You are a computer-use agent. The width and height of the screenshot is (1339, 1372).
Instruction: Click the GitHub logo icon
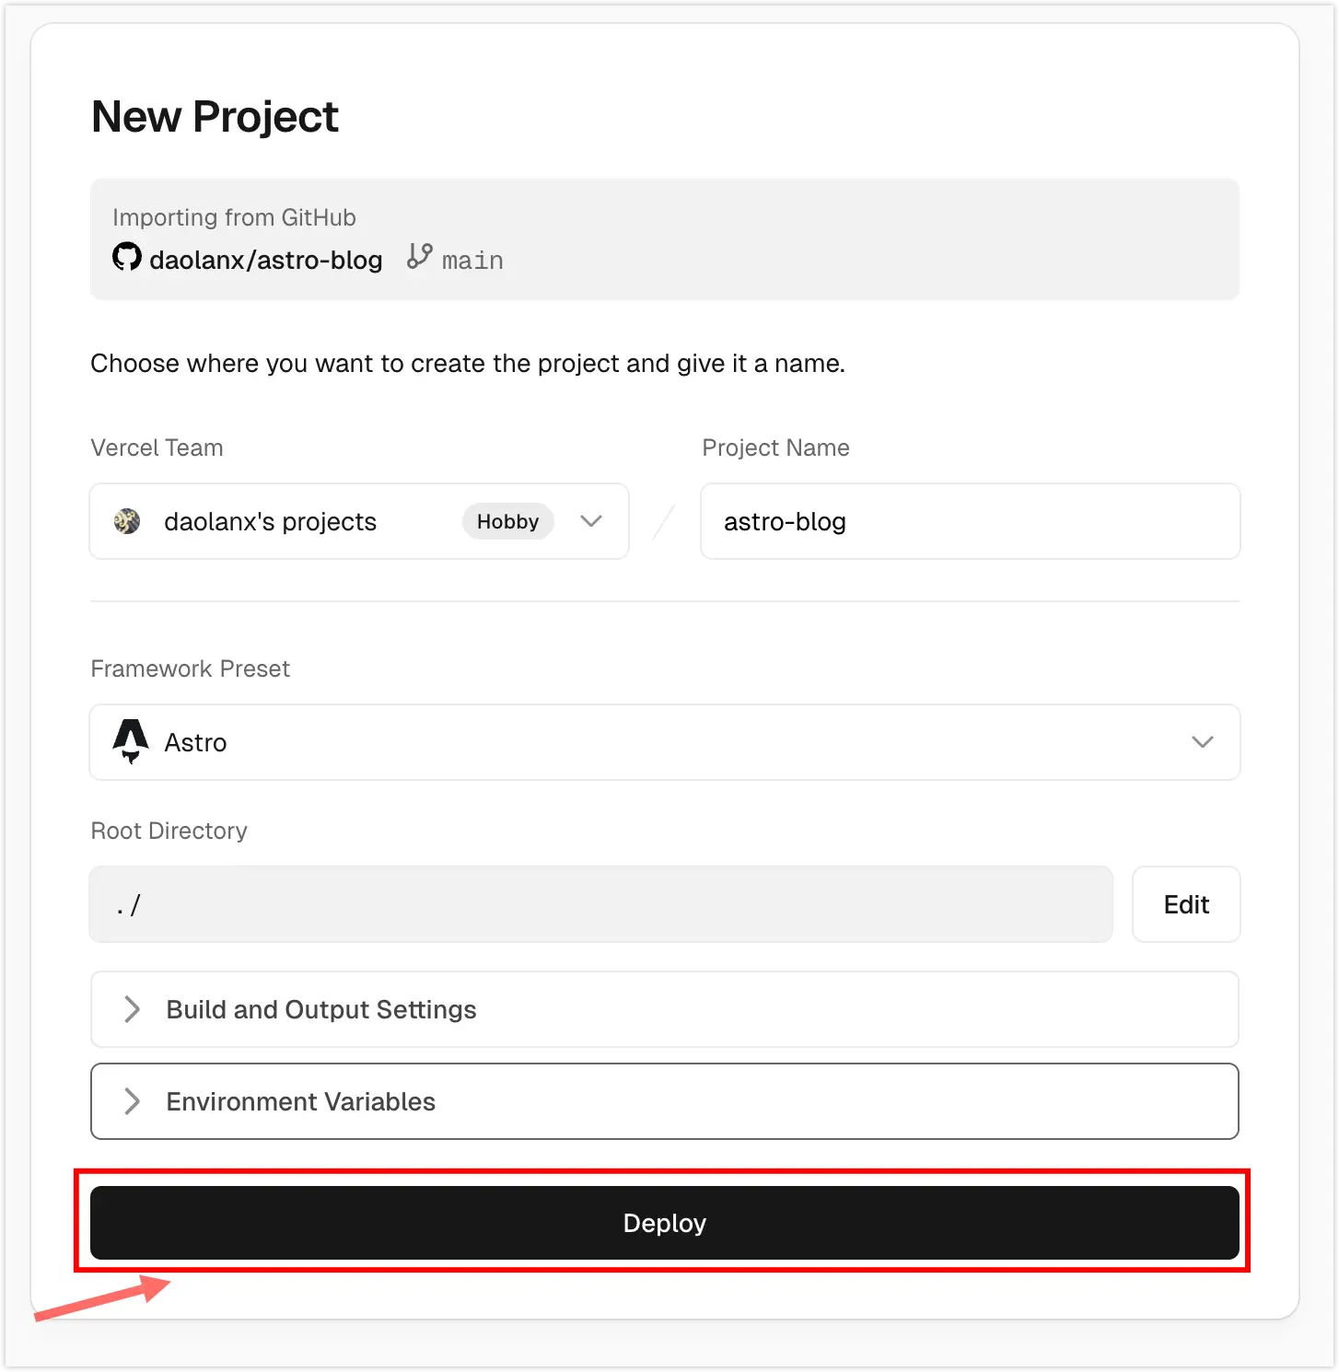pos(127,257)
